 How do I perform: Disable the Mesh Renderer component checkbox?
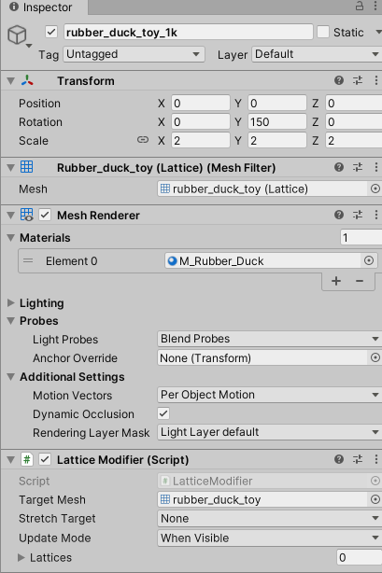click(x=45, y=215)
